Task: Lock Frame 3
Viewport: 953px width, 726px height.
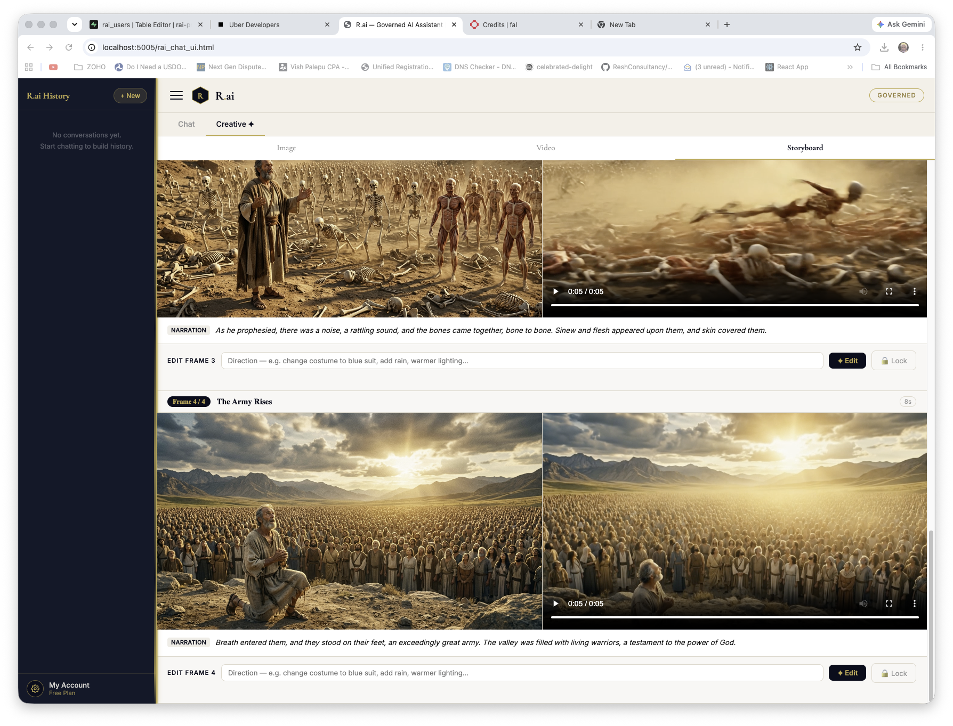Action: point(894,361)
